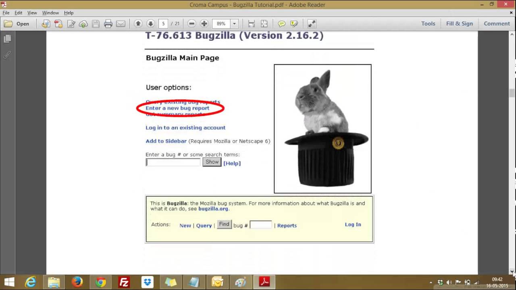
Task: Click the Create PDF toolbar icon
Action: pos(58,24)
